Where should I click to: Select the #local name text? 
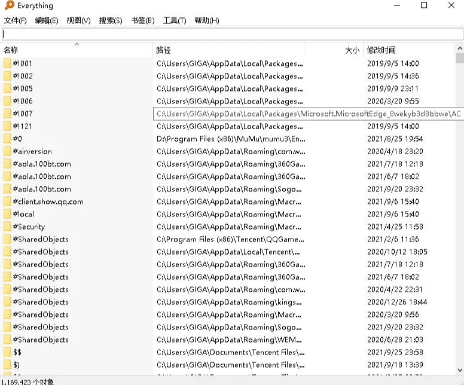click(23, 214)
